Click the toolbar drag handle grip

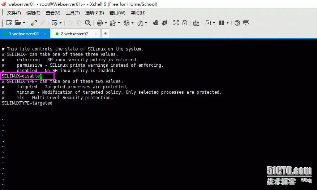click(3, 23)
